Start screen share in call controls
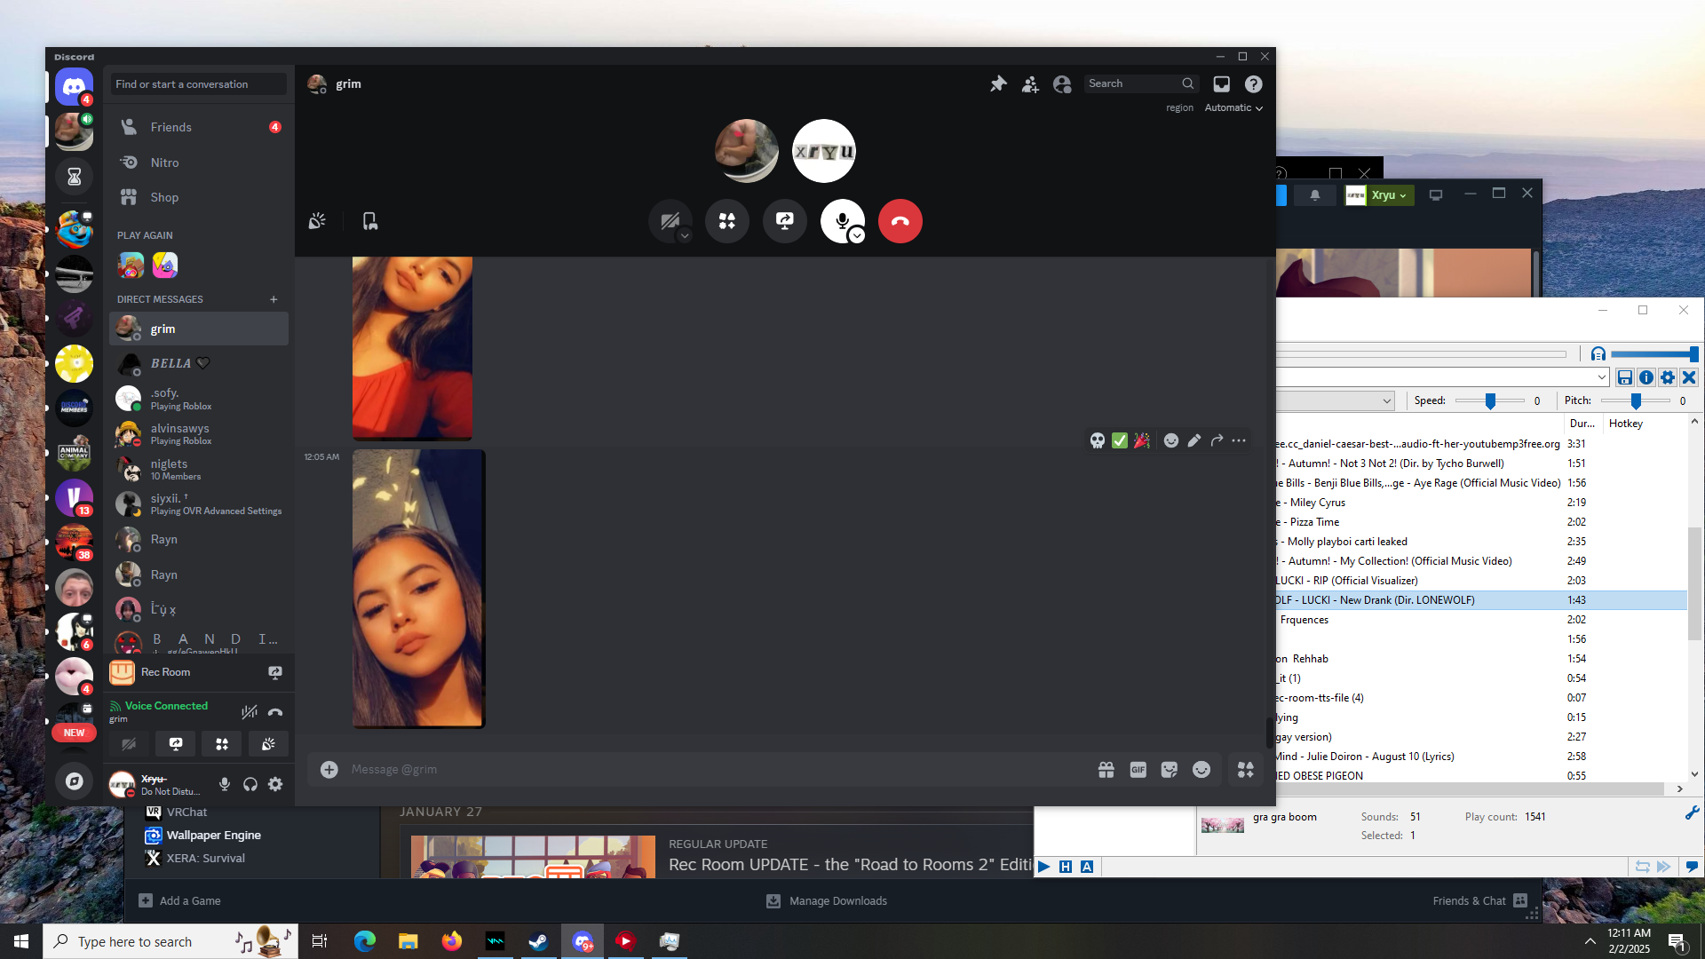The height and width of the screenshot is (959, 1705). coord(785,221)
